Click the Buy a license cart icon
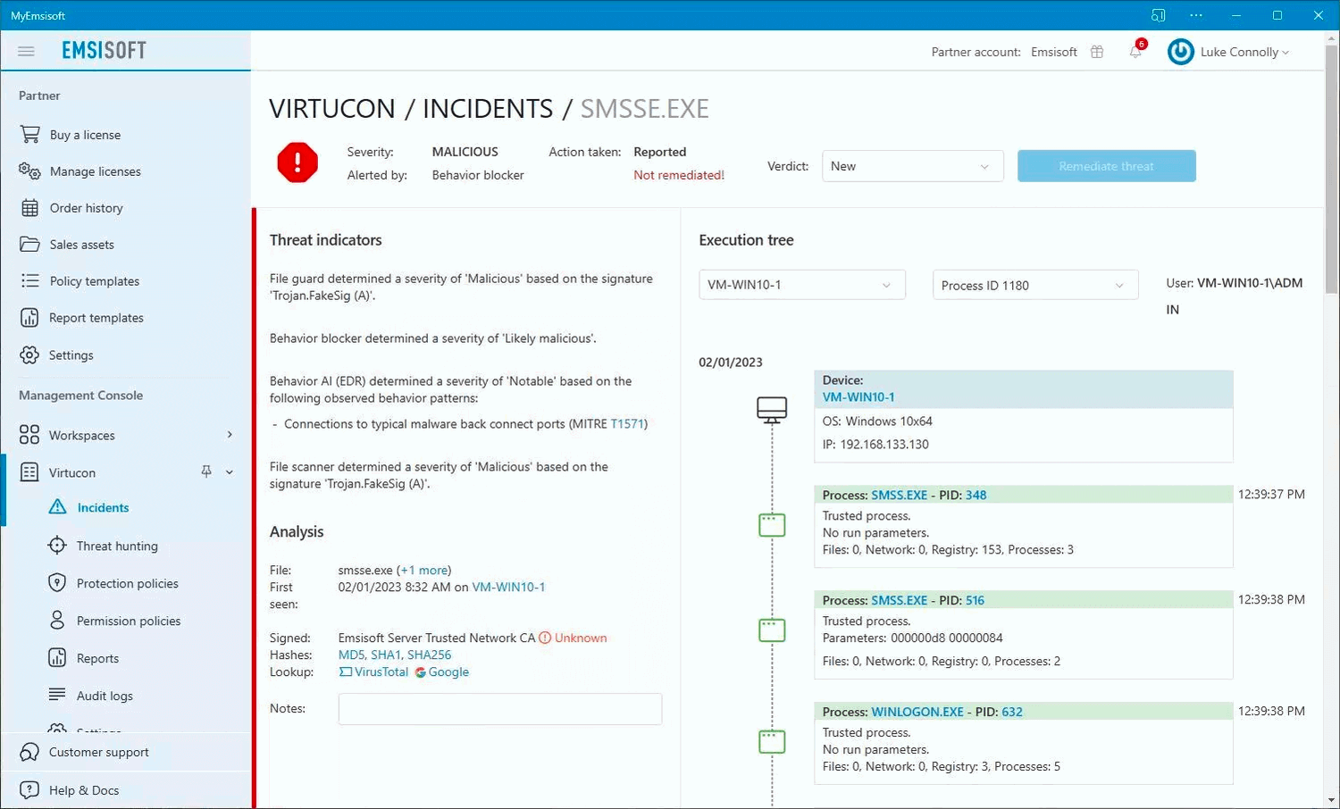The image size is (1340, 809). [29, 134]
